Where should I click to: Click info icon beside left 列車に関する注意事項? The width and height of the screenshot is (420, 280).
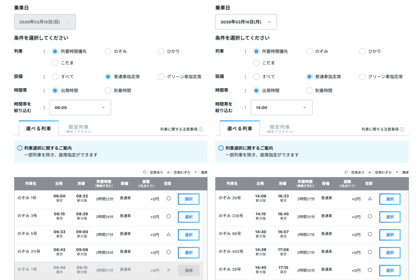click(201, 129)
